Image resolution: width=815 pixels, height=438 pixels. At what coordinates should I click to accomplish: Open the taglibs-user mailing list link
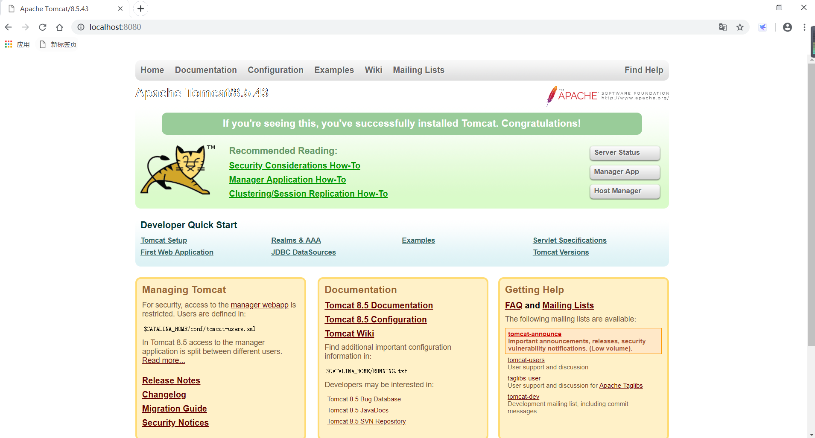[524, 378]
